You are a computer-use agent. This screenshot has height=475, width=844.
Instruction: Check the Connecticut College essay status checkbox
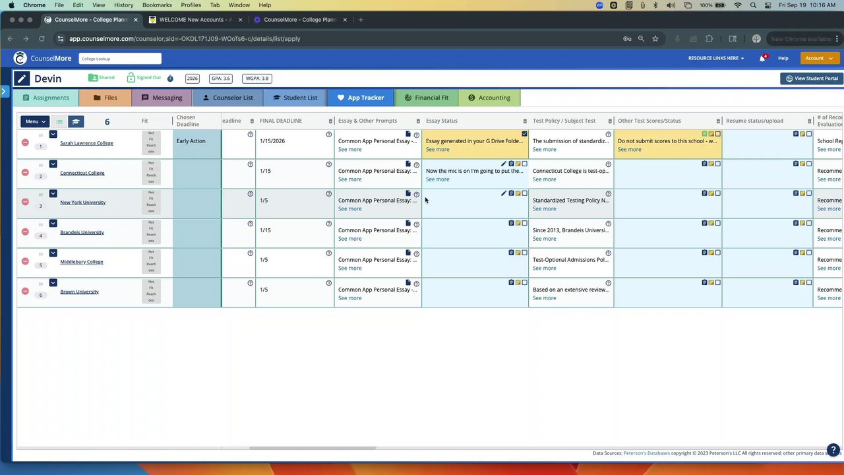click(x=525, y=164)
